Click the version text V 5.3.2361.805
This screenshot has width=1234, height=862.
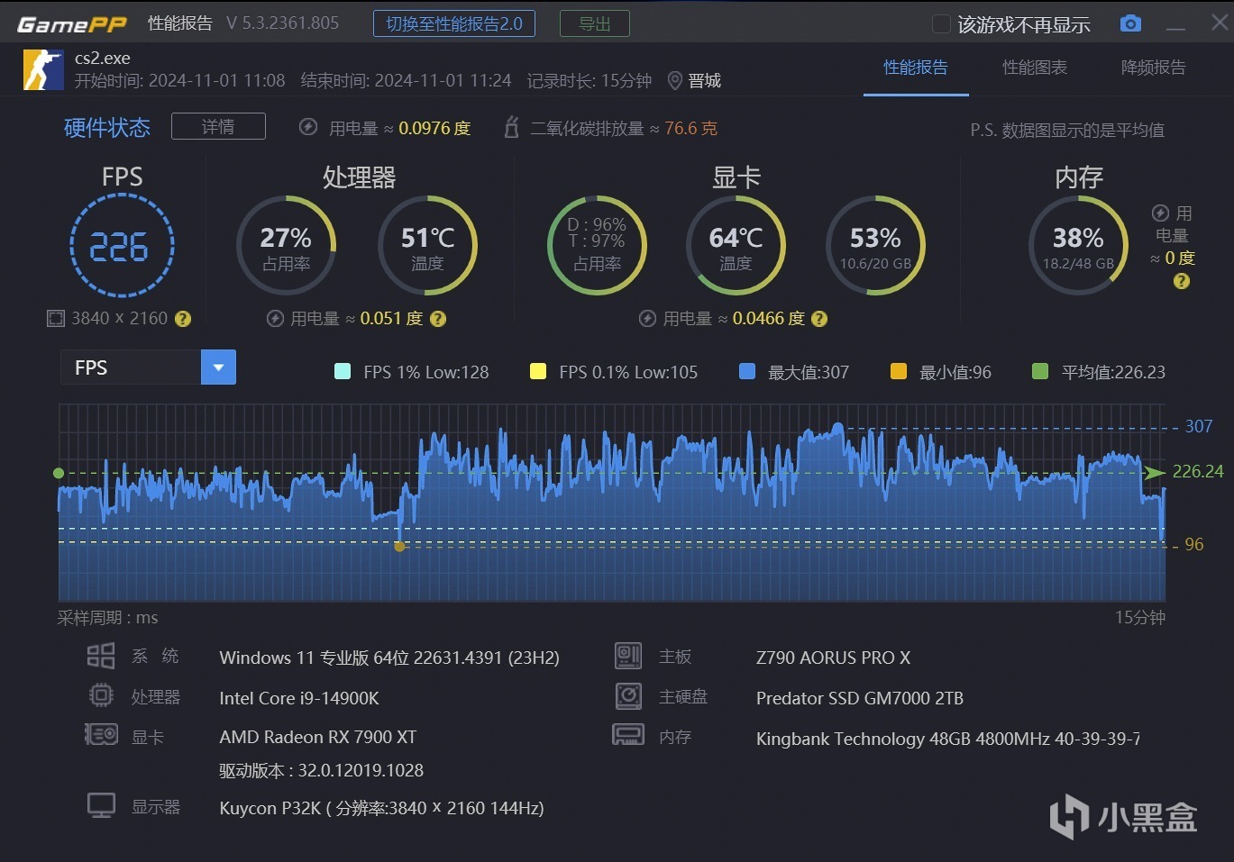pyautogui.click(x=283, y=23)
